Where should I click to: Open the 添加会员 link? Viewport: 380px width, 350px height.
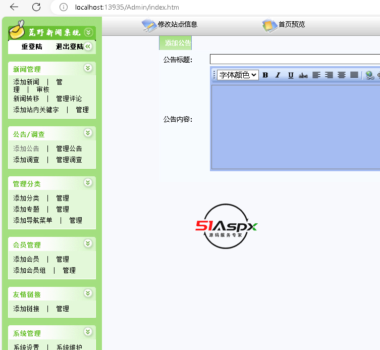[26, 259]
